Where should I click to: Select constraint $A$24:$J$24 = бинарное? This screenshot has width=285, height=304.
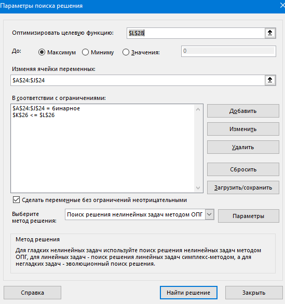point(46,108)
